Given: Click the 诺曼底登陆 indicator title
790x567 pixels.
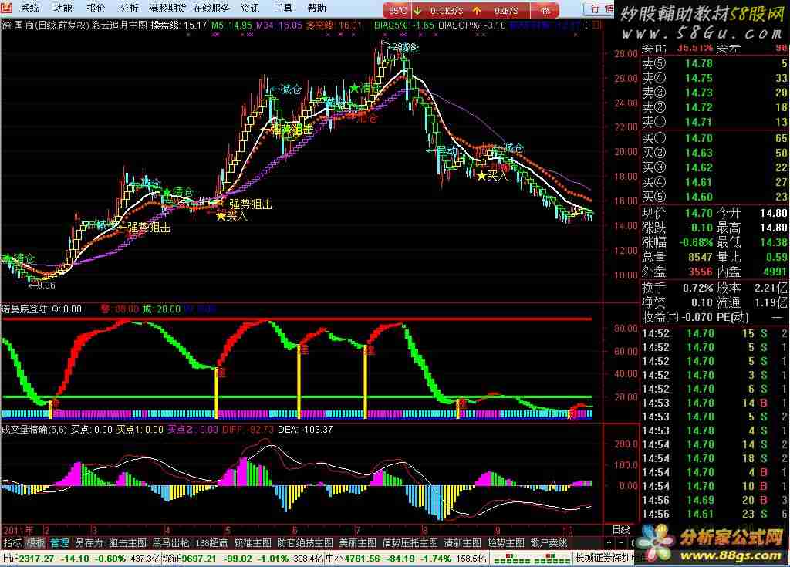Looking at the screenshot, I should [24, 309].
